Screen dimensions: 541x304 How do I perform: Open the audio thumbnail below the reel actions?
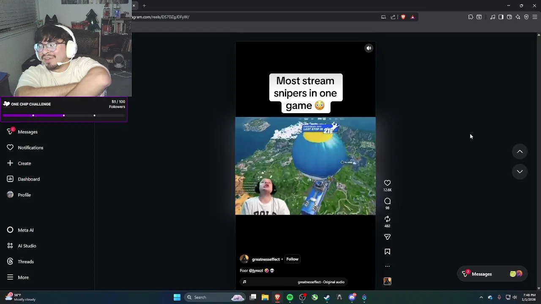(x=387, y=281)
